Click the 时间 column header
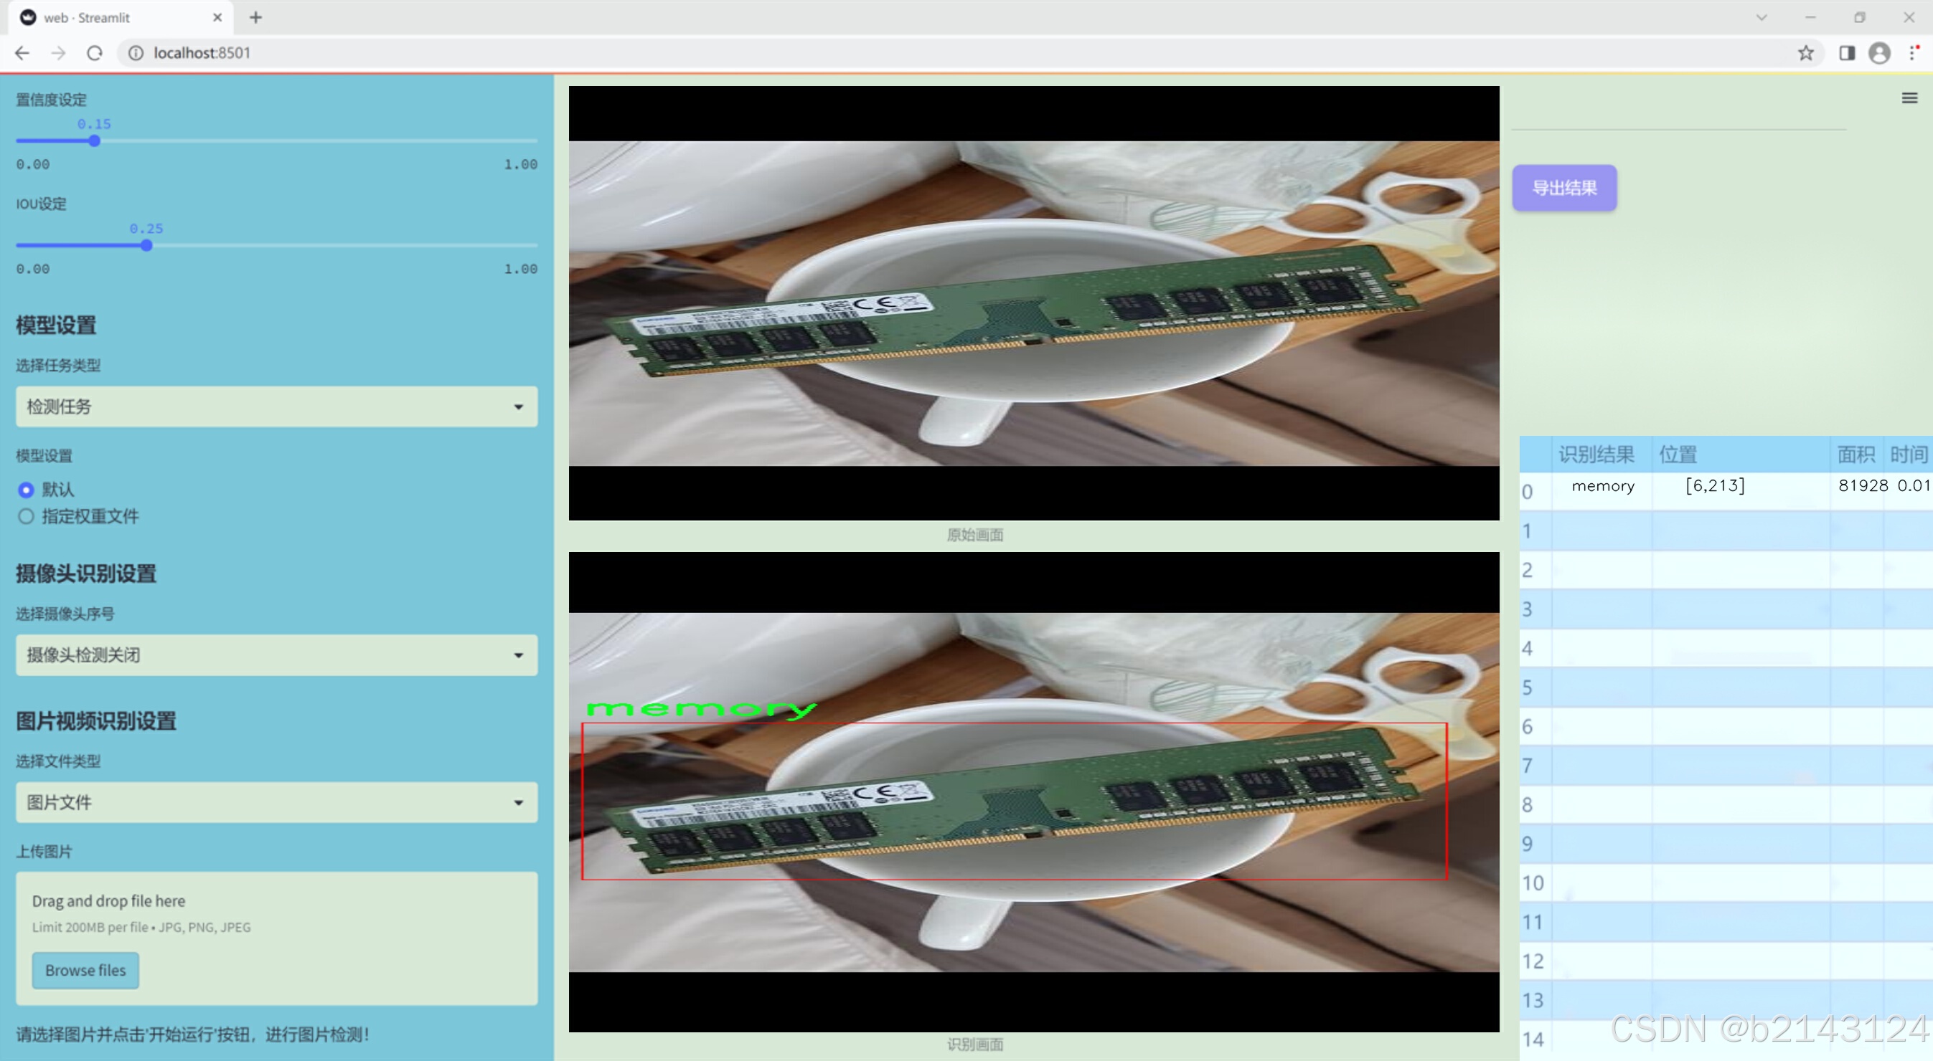The height and width of the screenshot is (1061, 1933). (x=1907, y=454)
